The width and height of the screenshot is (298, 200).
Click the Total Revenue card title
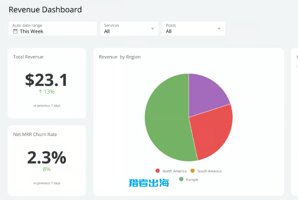(x=28, y=57)
